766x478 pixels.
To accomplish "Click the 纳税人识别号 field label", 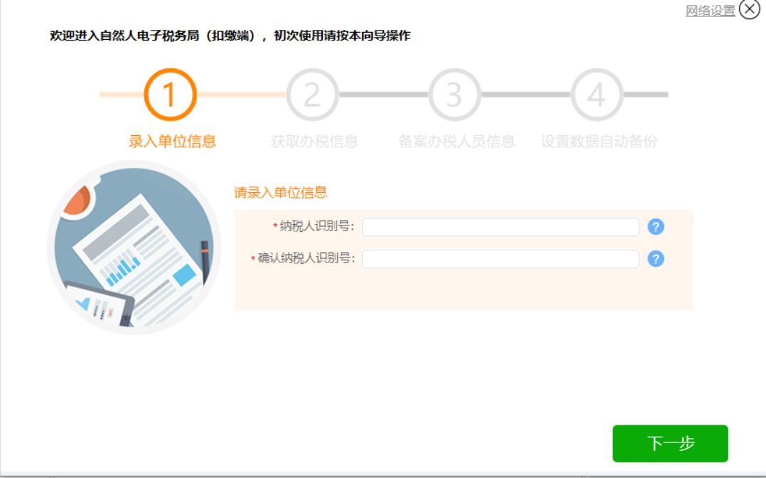I will (316, 226).
